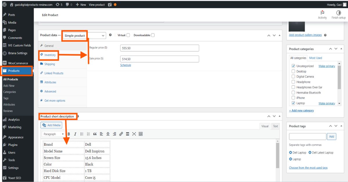Check the Headphones Over Ear category

point(293,87)
